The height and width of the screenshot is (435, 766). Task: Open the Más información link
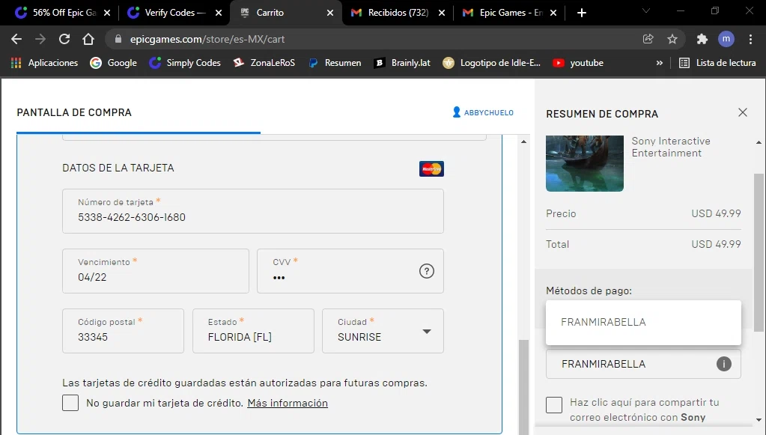pos(288,403)
